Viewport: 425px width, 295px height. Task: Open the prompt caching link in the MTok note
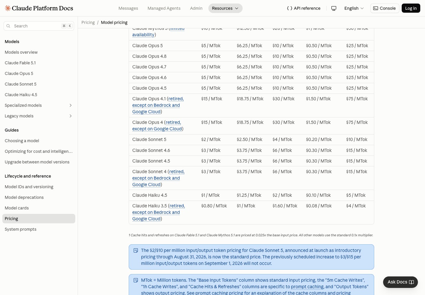tap(307, 287)
